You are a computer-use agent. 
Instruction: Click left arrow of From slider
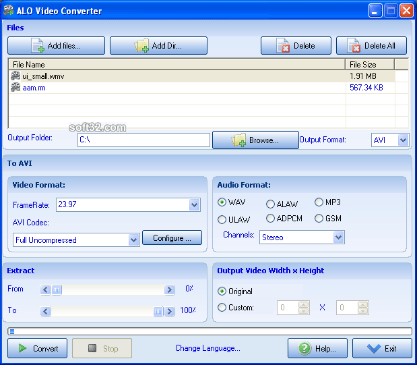[x=46, y=289]
